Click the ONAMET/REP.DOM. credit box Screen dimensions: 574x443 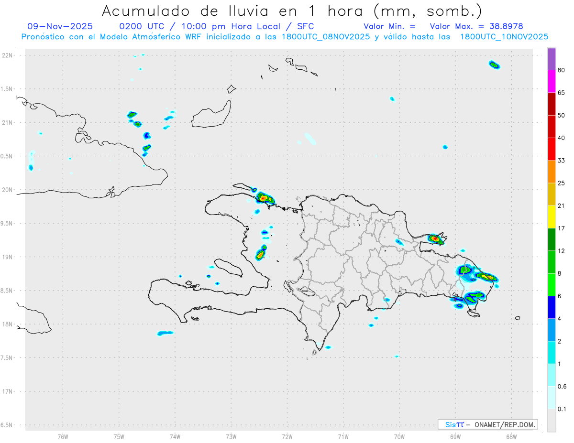pyautogui.click(x=487, y=424)
